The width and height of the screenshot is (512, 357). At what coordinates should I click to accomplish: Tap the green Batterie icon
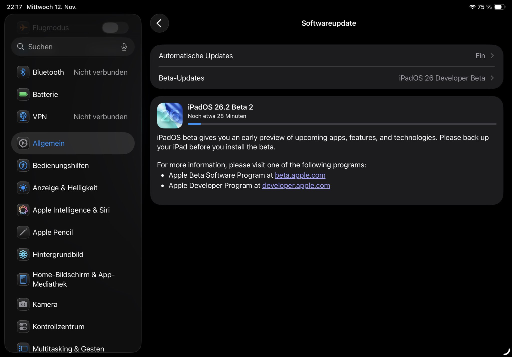pos(23,94)
